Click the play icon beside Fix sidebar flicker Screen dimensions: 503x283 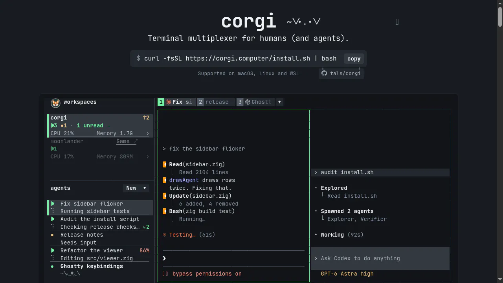(x=53, y=204)
